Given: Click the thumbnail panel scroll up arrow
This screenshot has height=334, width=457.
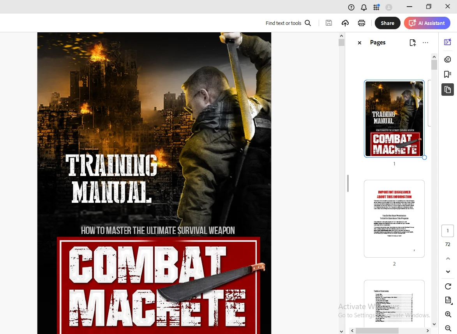Looking at the screenshot, I should coord(434,57).
